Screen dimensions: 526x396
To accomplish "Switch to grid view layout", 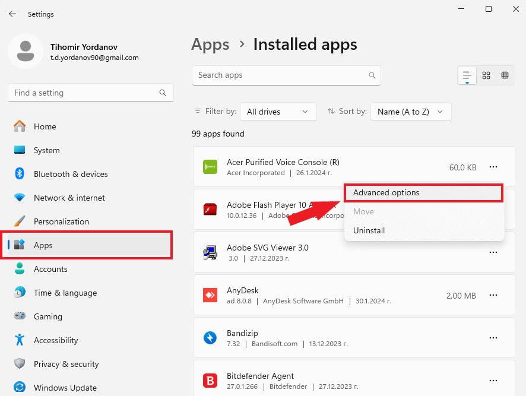I will [486, 75].
